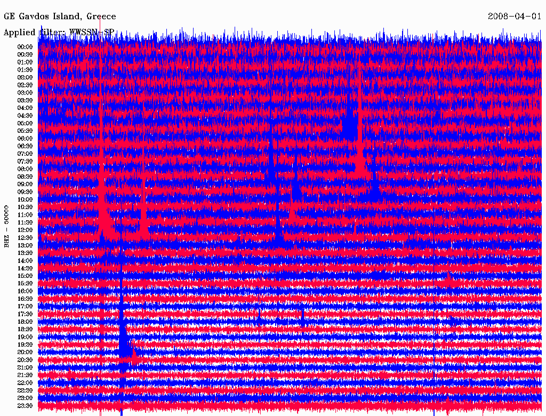This screenshot has width=546, height=416.
Task: Select the 01:30 time label
Action: 25,70
